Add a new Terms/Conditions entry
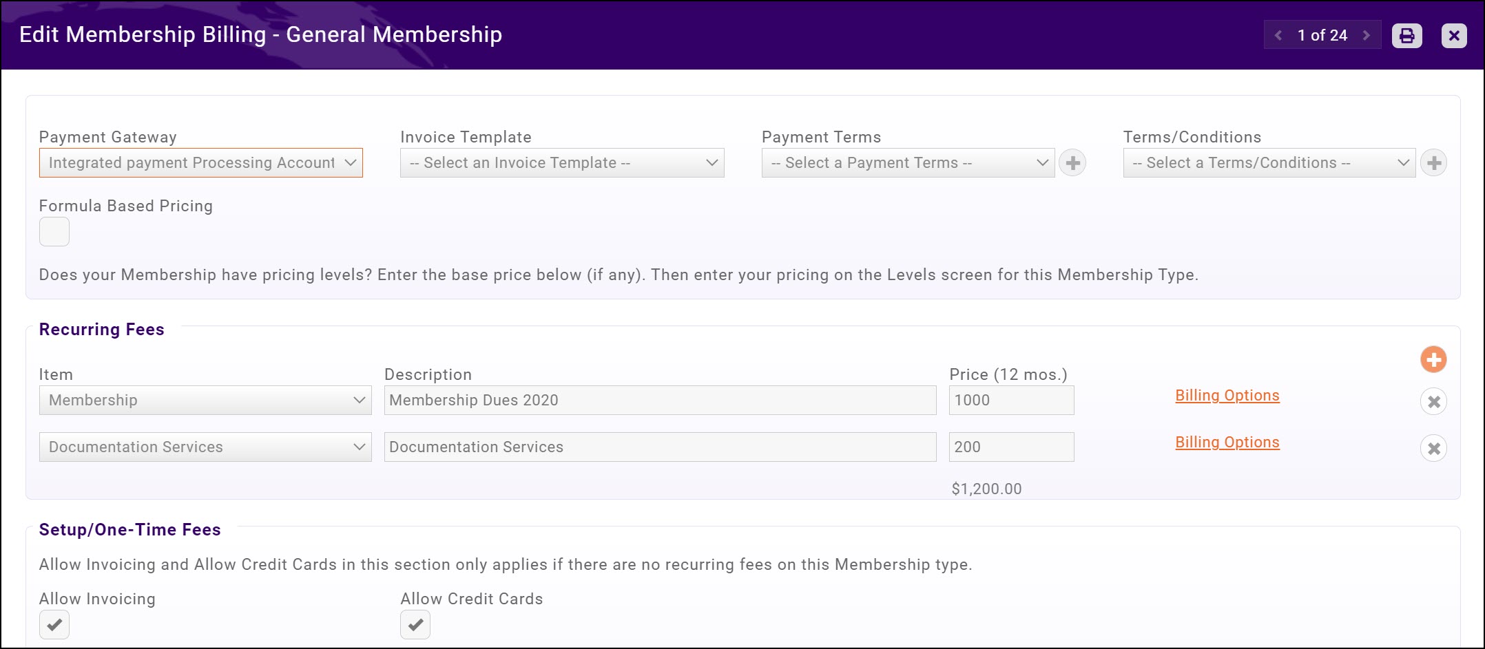This screenshot has width=1485, height=649. (1433, 162)
